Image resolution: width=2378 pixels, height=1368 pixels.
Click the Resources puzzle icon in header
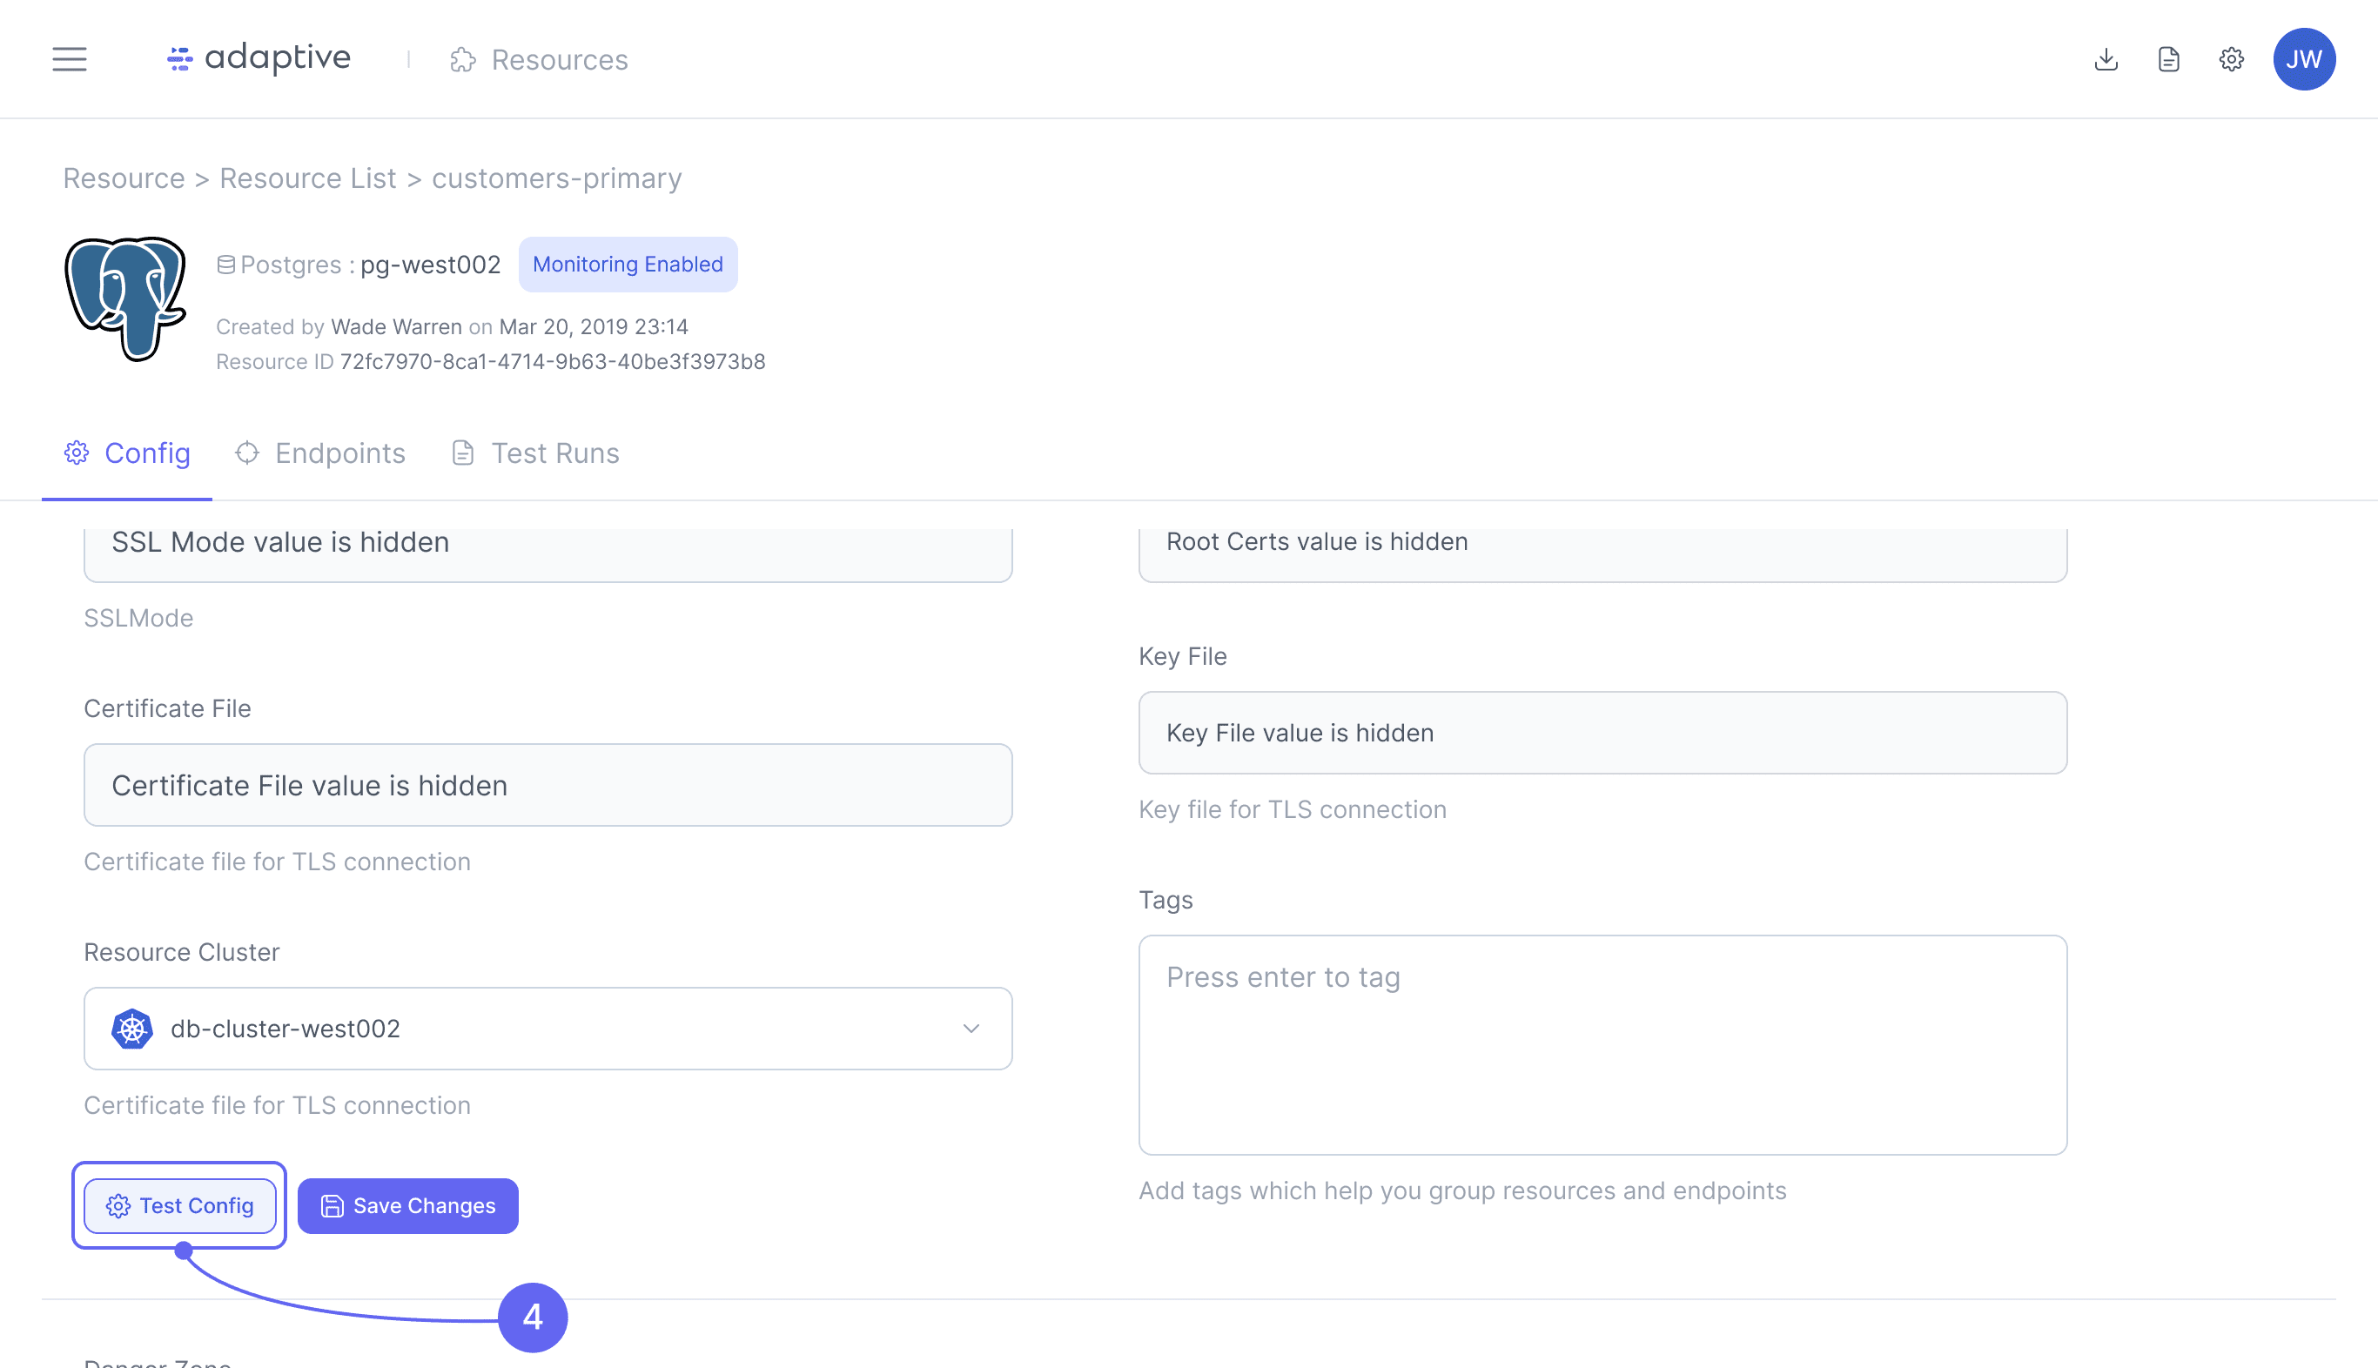tap(463, 59)
